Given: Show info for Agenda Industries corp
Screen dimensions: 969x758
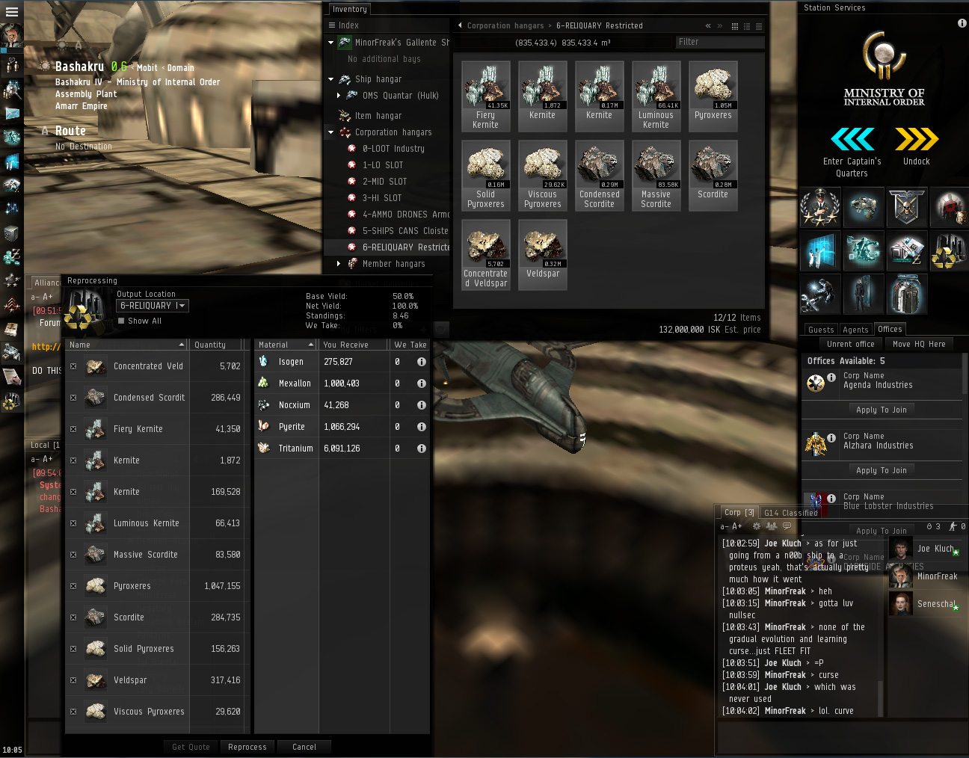Looking at the screenshot, I should pyautogui.click(x=831, y=378).
